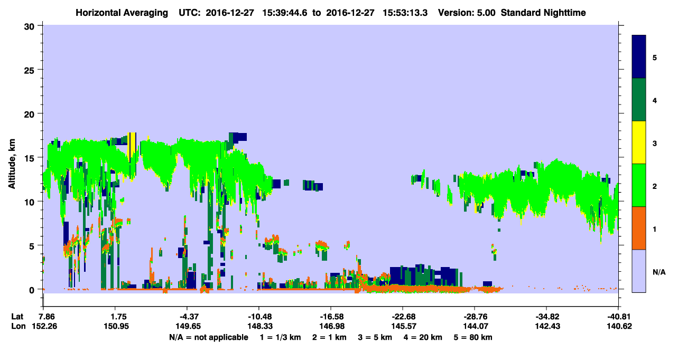The height and width of the screenshot is (352, 687).
Task: Click longitude value 140.62
Action: pos(620,327)
